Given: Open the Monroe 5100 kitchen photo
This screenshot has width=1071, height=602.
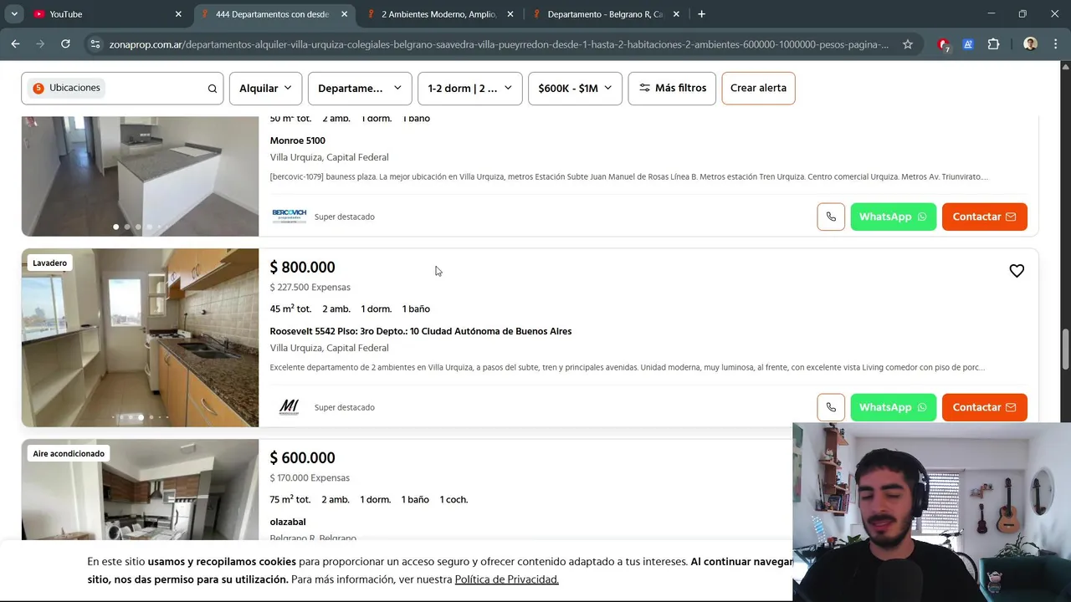Looking at the screenshot, I should [140, 176].
